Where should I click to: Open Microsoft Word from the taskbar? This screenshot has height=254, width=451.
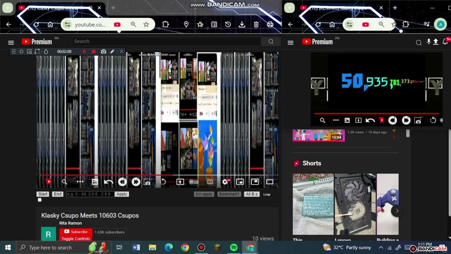tap(136, 248)
